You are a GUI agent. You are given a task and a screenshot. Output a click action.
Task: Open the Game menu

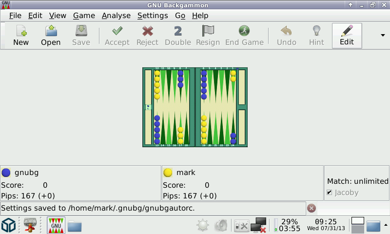[x=84, y=16]
